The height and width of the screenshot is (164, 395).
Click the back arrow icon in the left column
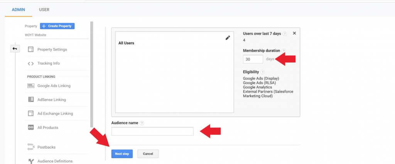(x=15, y=49)
